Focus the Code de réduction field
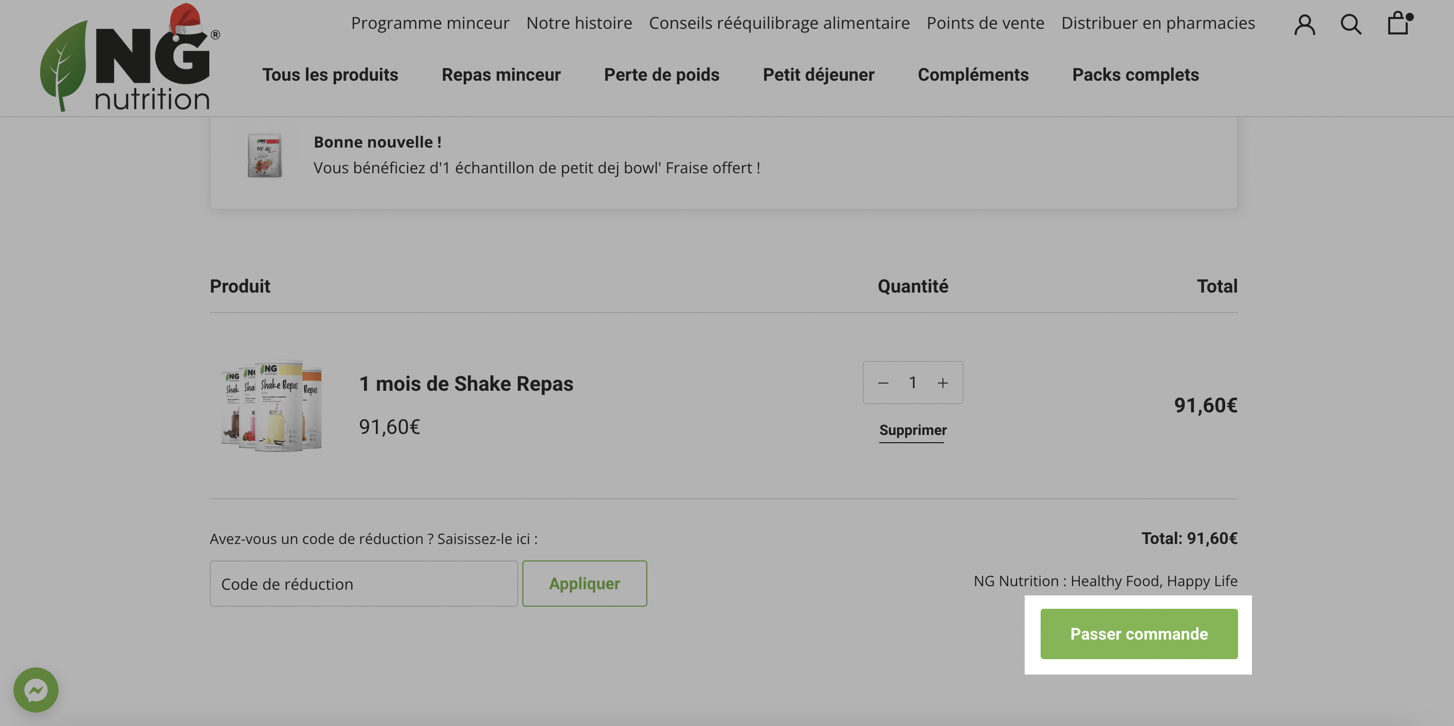Image resolution: width=1454 pixels, height=726 pixels. (x=364, y=583)
